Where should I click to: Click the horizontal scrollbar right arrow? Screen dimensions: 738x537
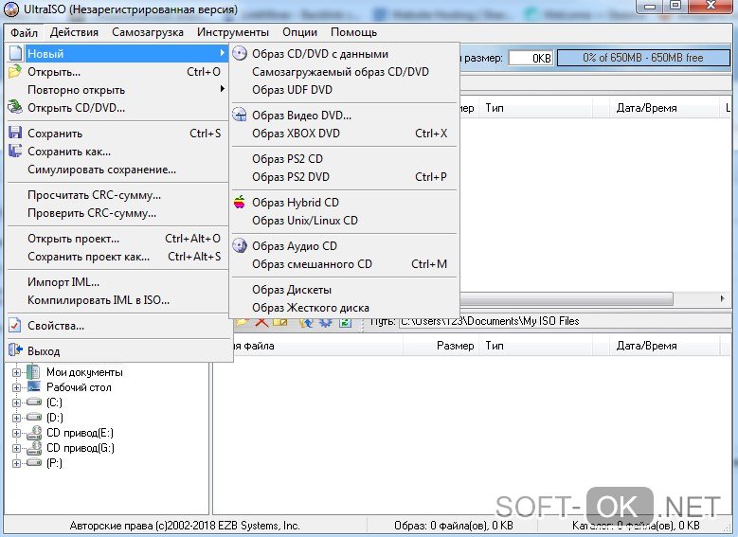click(723, 298)
